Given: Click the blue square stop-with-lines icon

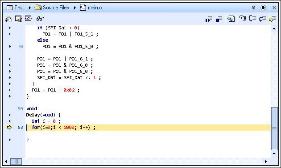Looking at the screenshot, I should point(219,19).
